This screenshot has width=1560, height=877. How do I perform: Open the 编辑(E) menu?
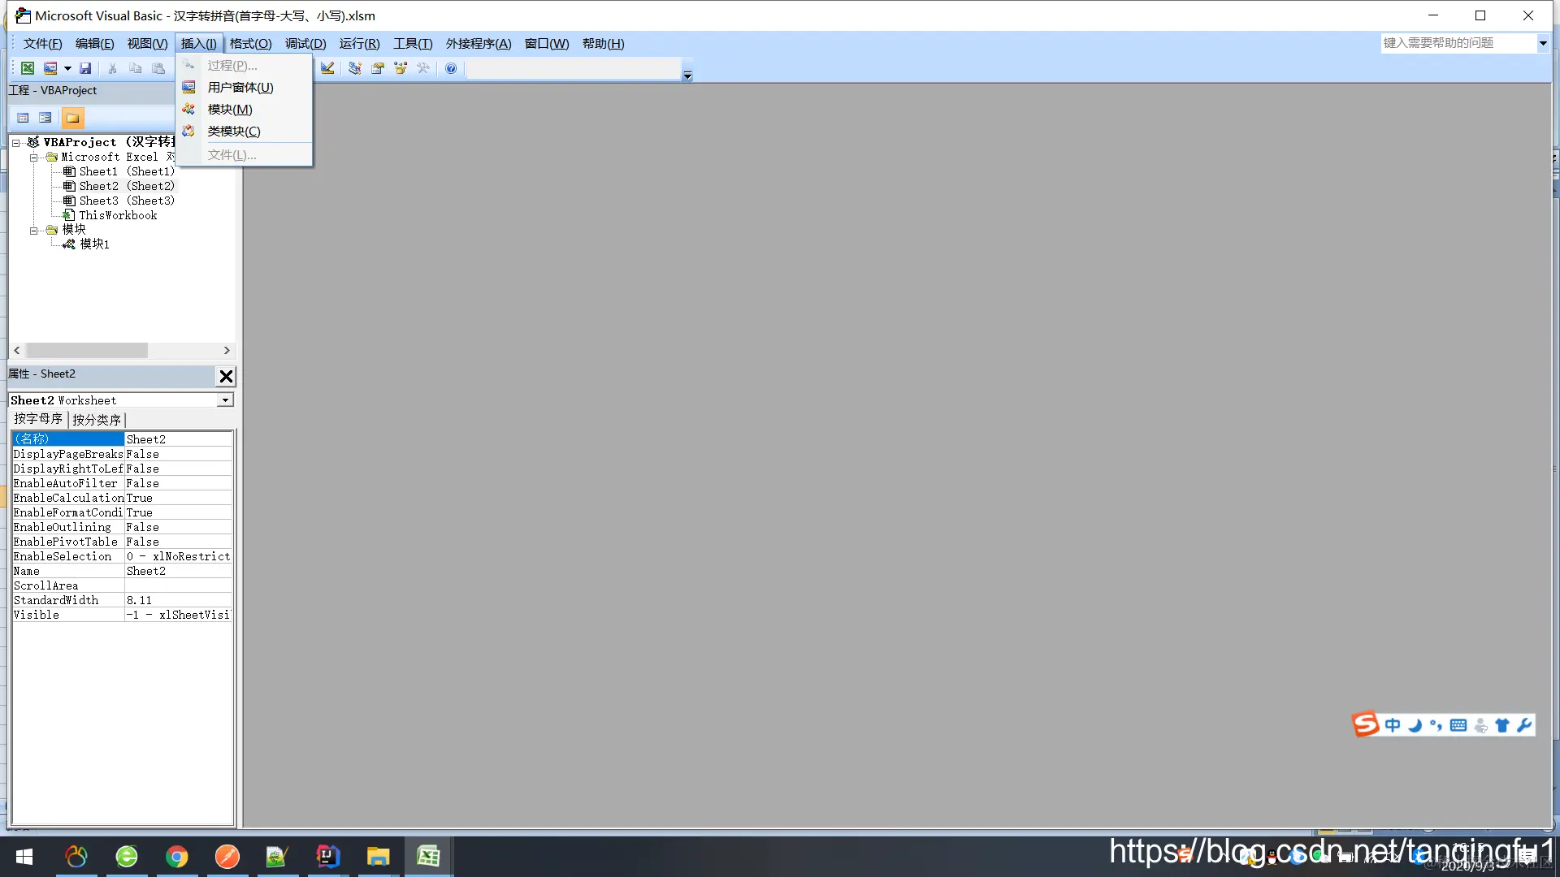pyautogui.click(x=94, y=44)
